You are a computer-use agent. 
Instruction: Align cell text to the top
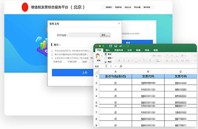click(x=167, y=55)
